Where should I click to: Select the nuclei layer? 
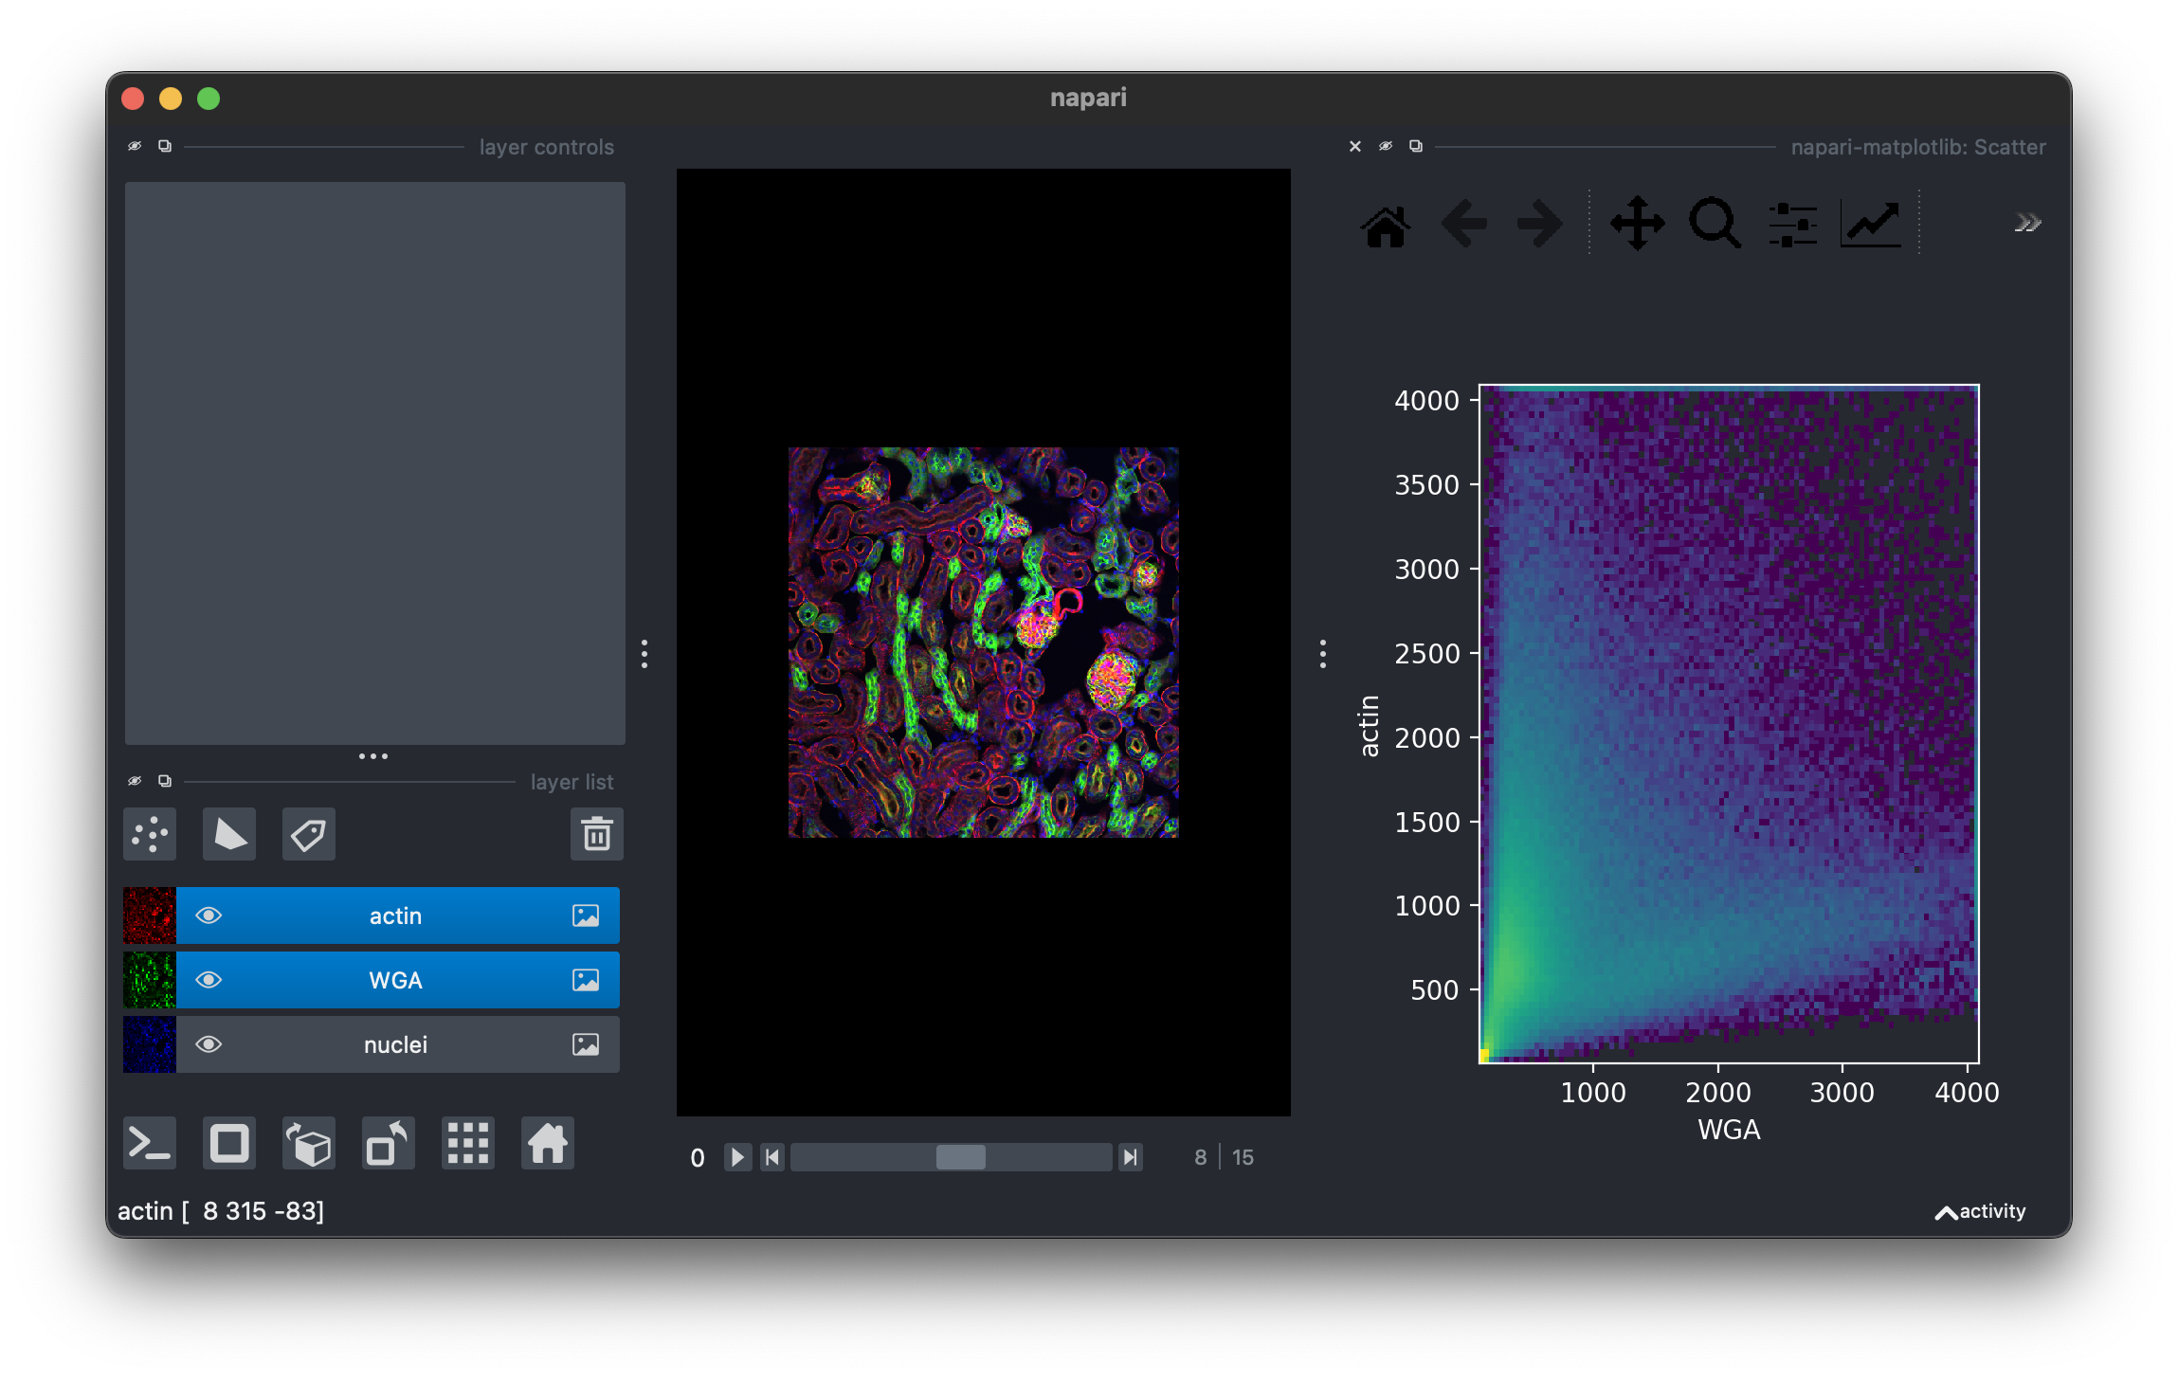coord(396,1044)
